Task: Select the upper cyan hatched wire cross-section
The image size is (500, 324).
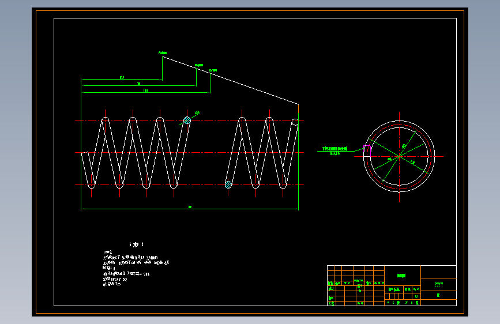Action: [187, 120]
